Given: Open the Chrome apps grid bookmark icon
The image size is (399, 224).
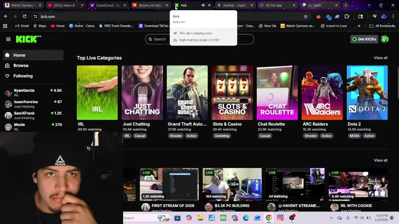Looking at the screenshot, I should [5, 26].
